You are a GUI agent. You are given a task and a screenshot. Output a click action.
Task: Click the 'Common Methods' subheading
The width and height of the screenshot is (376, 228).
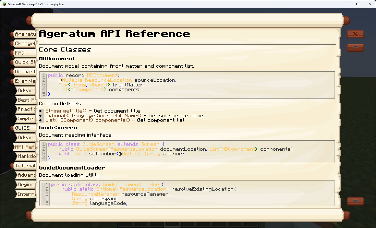(60, 103)
